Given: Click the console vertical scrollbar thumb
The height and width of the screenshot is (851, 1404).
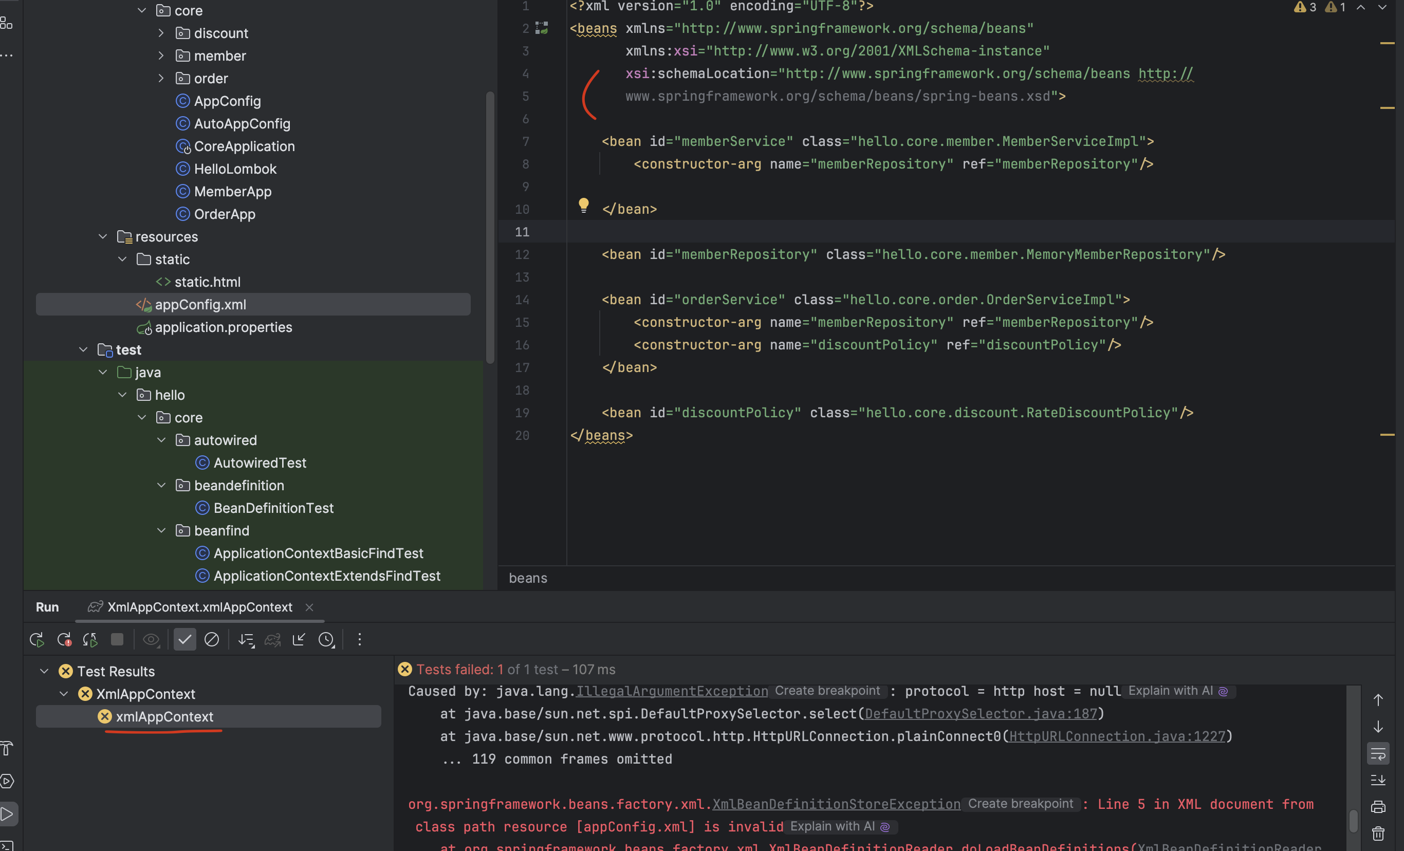Looking at the screenshot, I should 1353,821.
